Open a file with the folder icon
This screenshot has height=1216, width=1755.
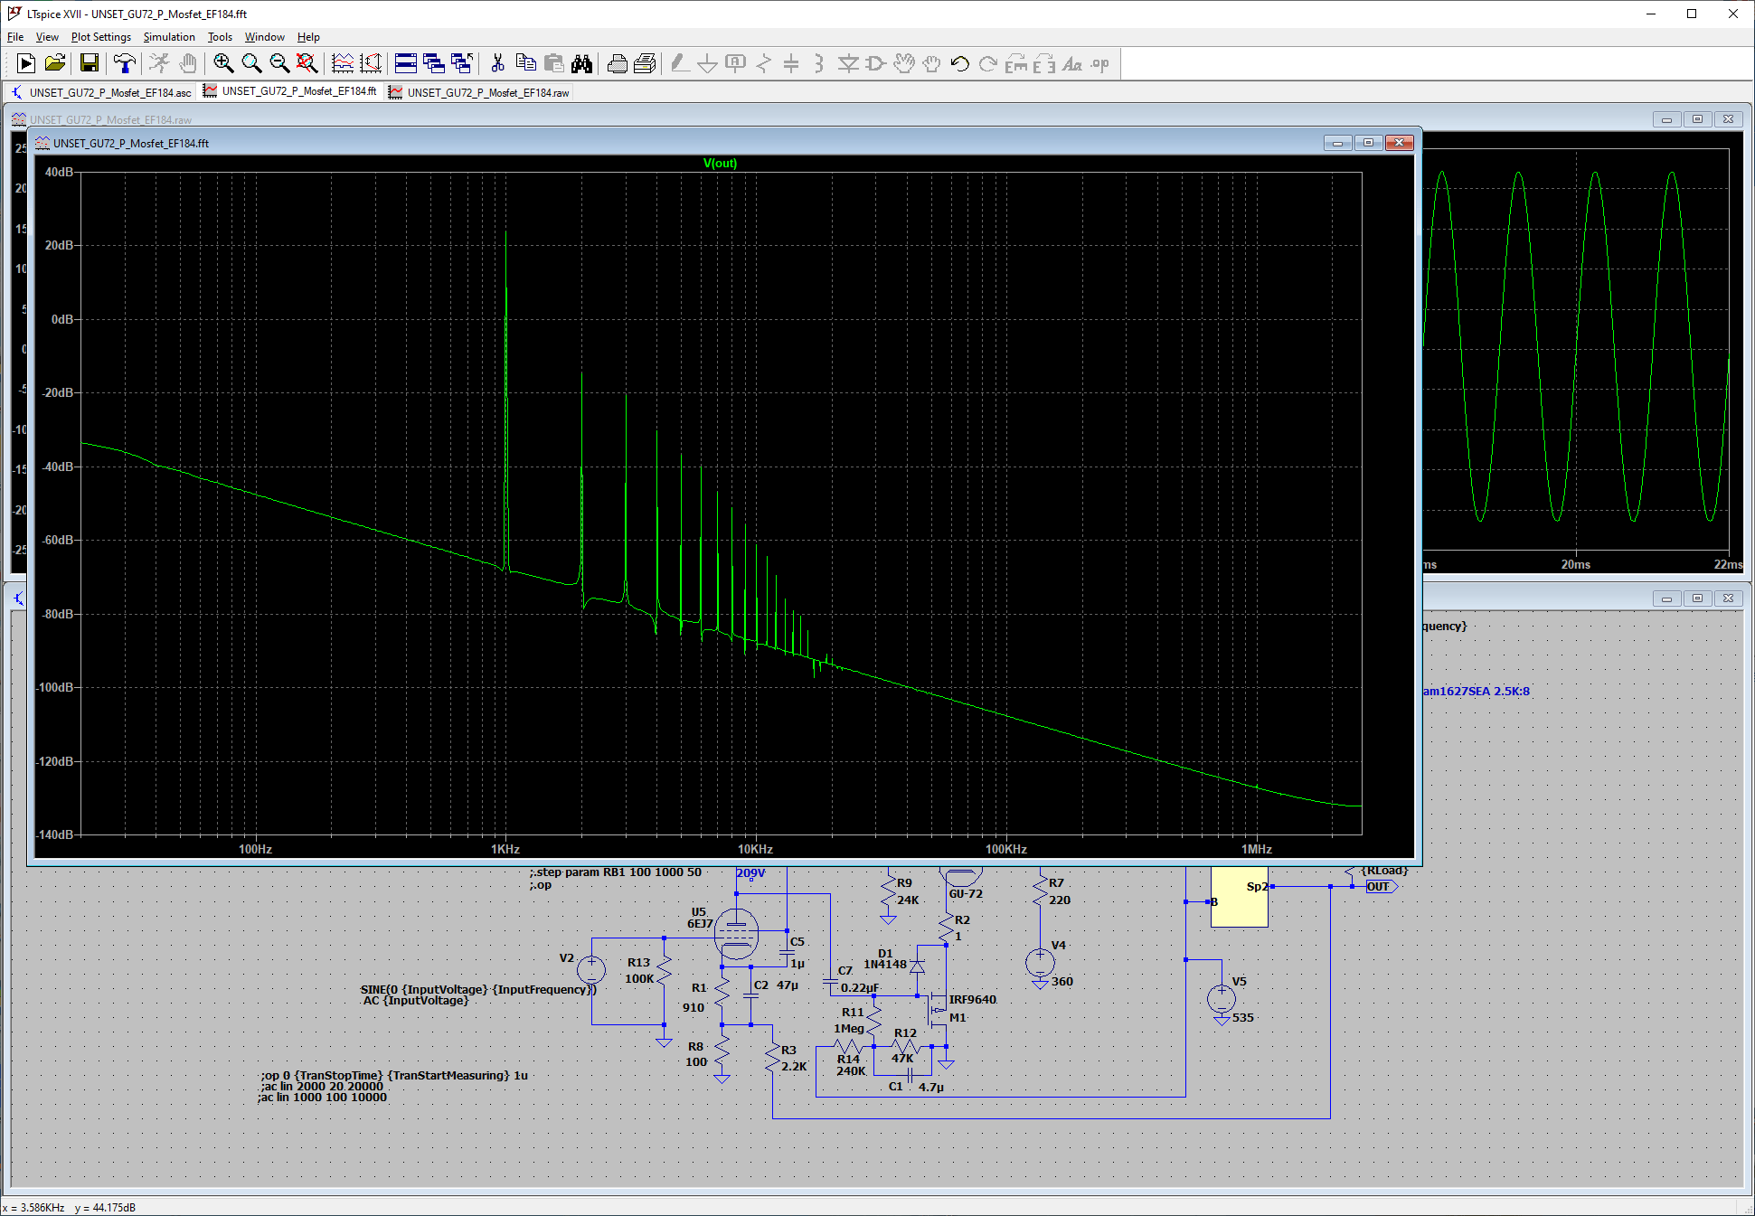[55, 63]
